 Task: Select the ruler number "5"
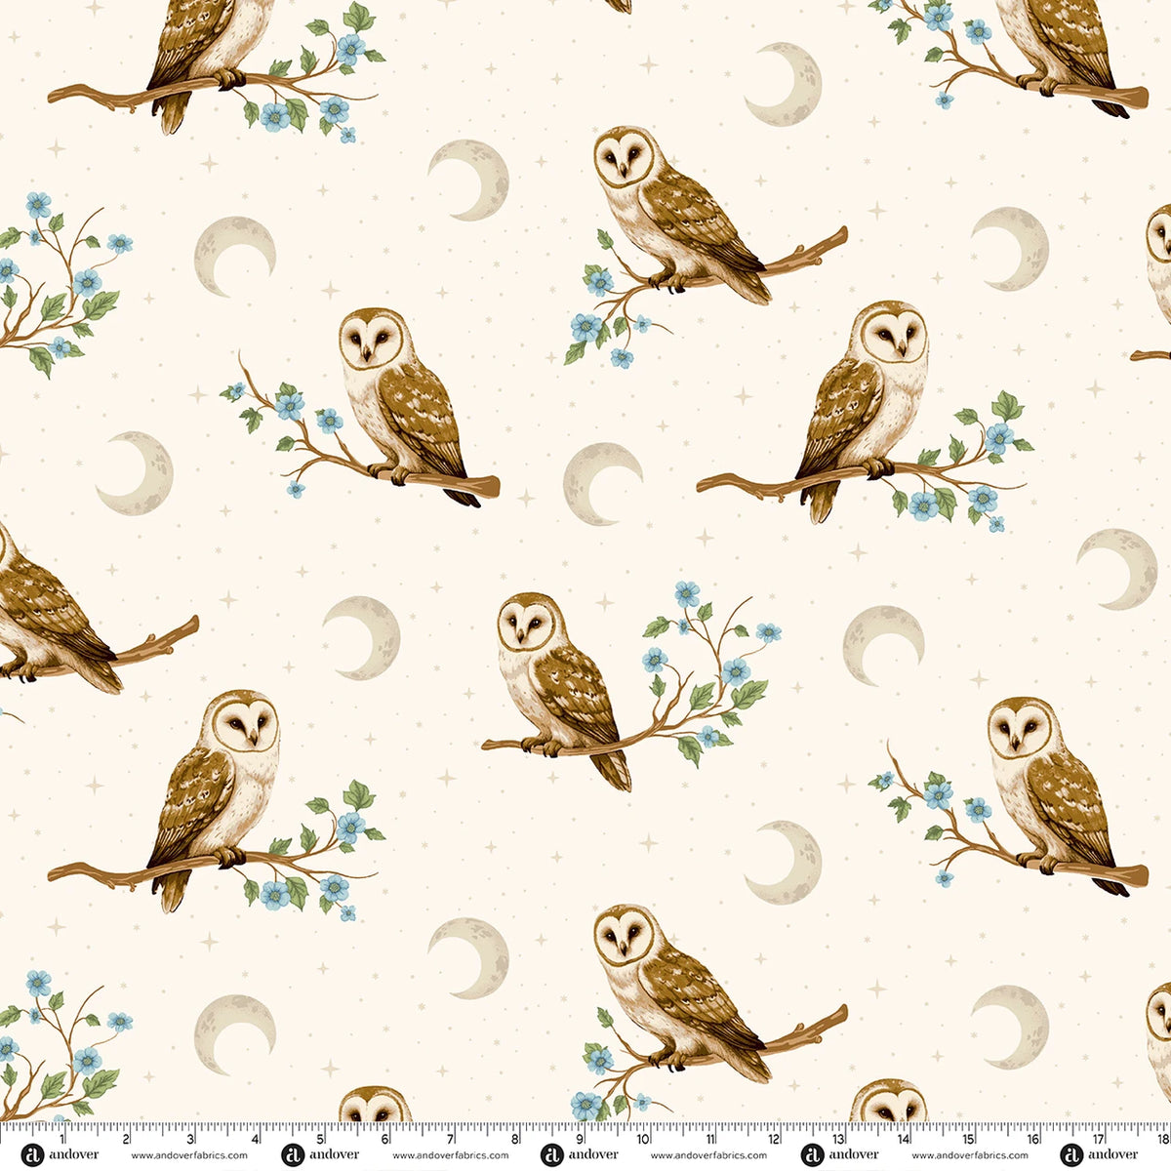322,1137
